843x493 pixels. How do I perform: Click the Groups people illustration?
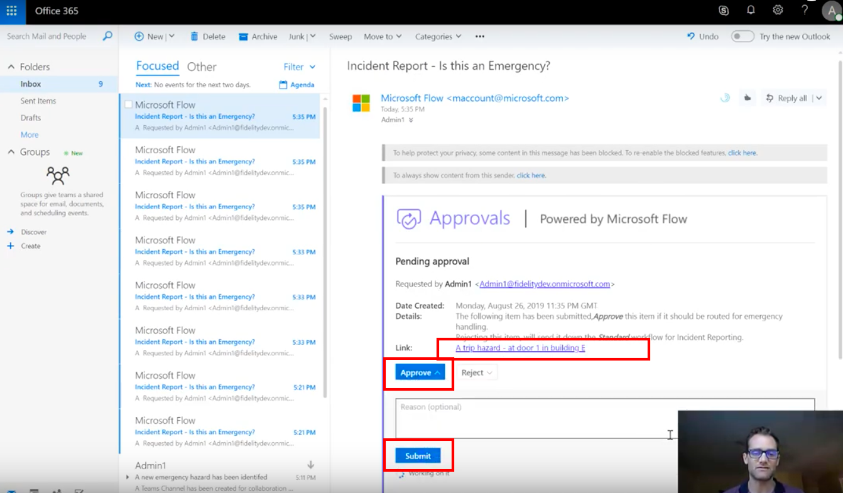58,175
